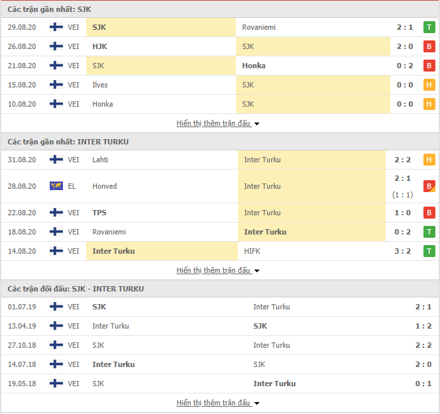Click the green T badge for Inter Turku vs HIFK
440x414 pixels.
coord(429,251)
